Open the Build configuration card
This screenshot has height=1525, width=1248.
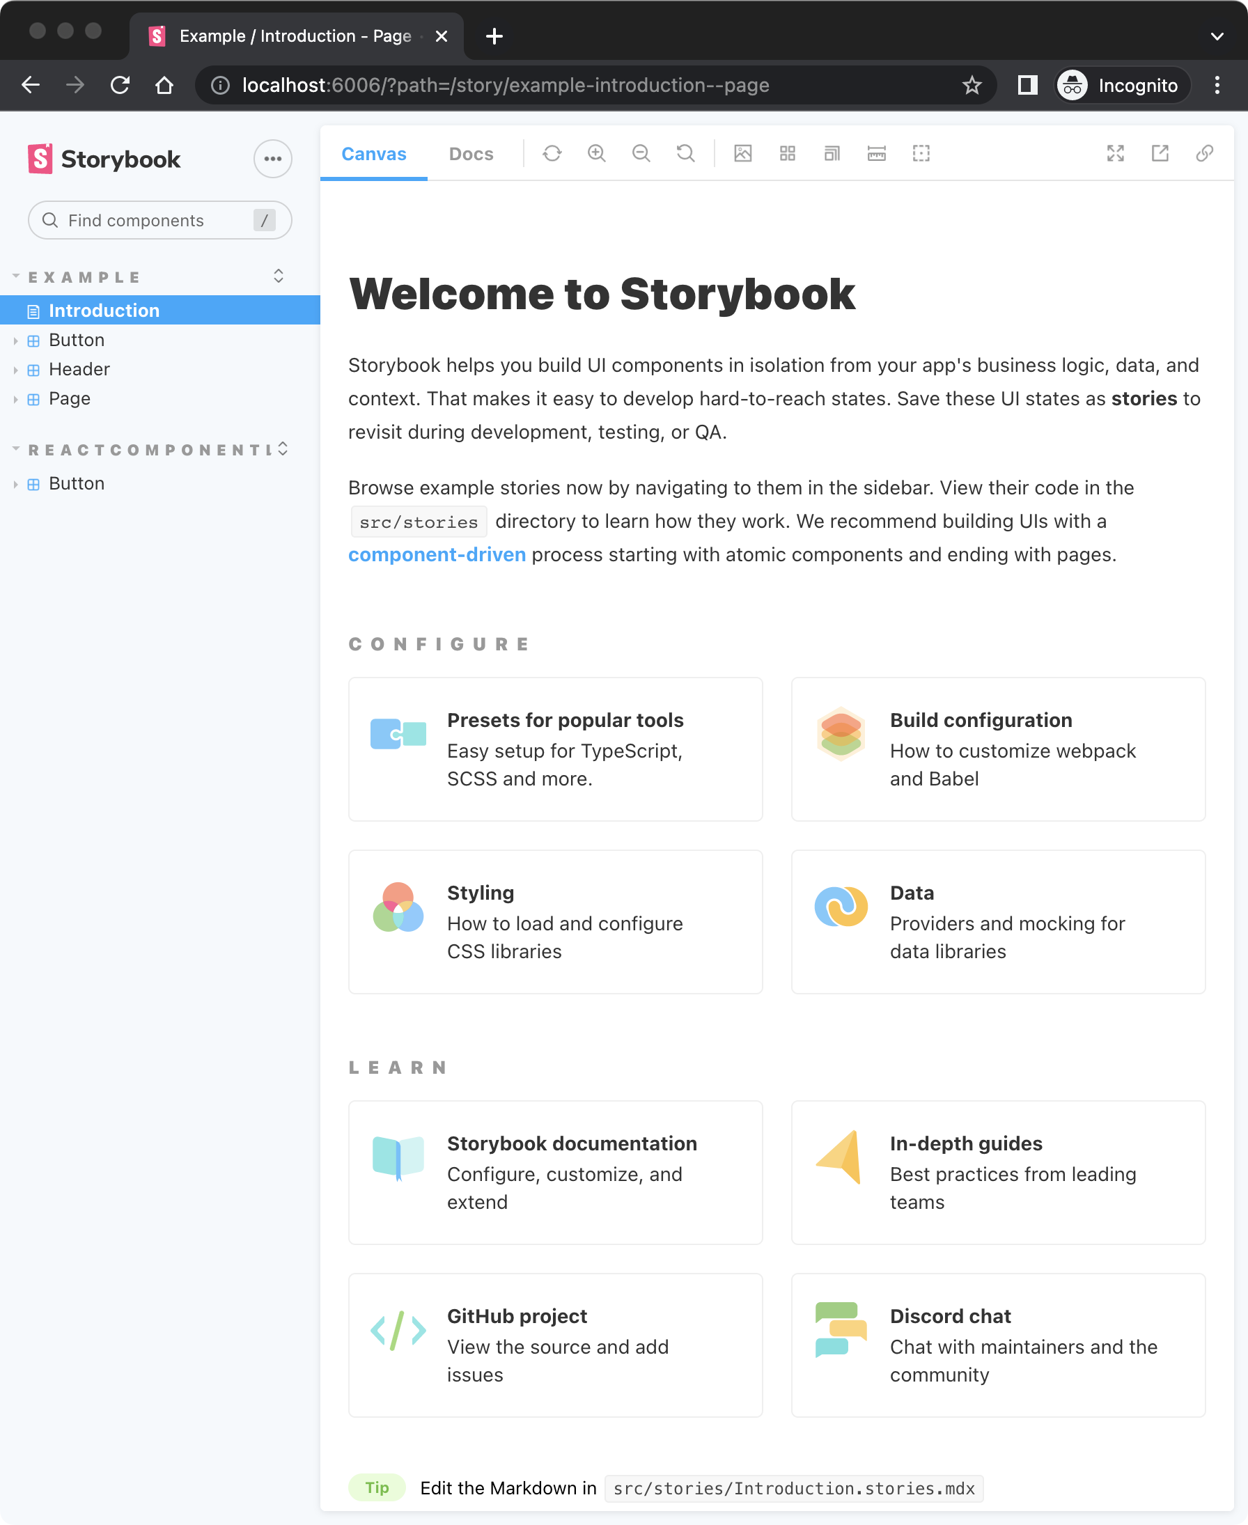(x=998, y=749)
